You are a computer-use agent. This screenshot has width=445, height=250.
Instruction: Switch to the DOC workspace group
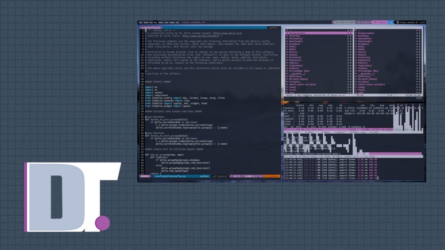point(155,23)
